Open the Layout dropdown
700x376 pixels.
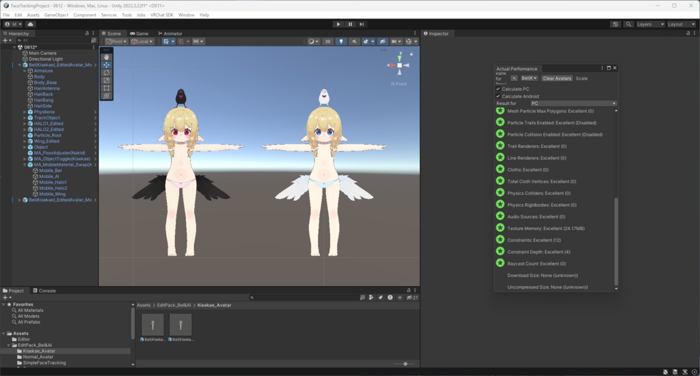682,24
